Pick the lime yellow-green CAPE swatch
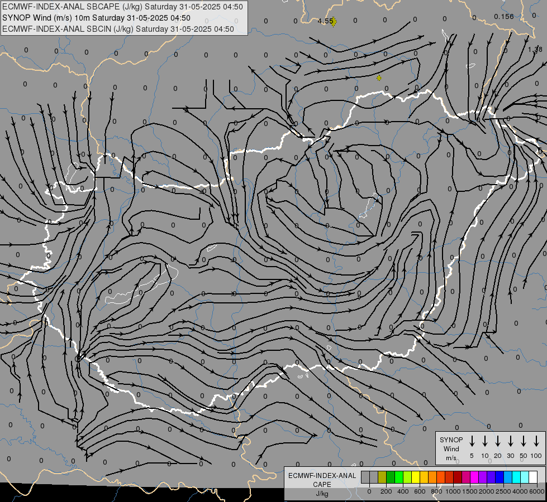Viewport: 547px width, 502px height. tap(407, 477)
